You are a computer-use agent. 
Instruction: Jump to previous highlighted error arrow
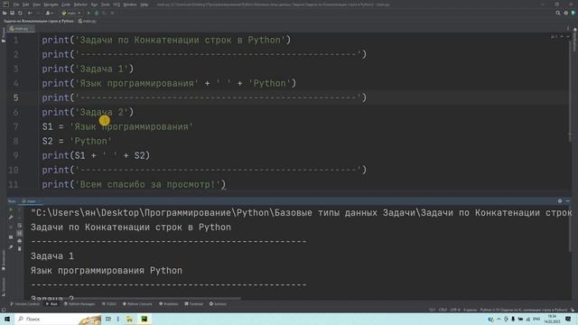562,36
